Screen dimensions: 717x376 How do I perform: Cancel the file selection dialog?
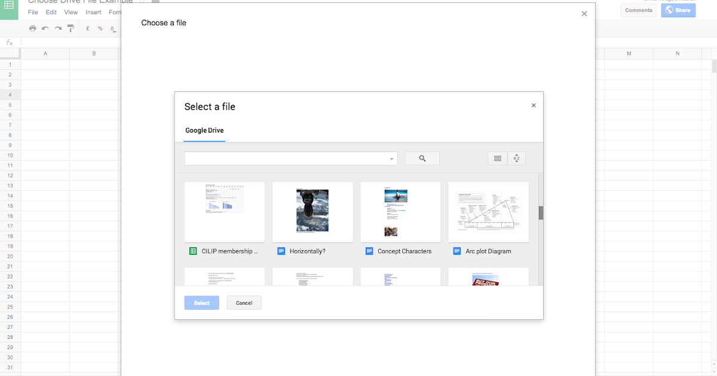tap(244, 303)
